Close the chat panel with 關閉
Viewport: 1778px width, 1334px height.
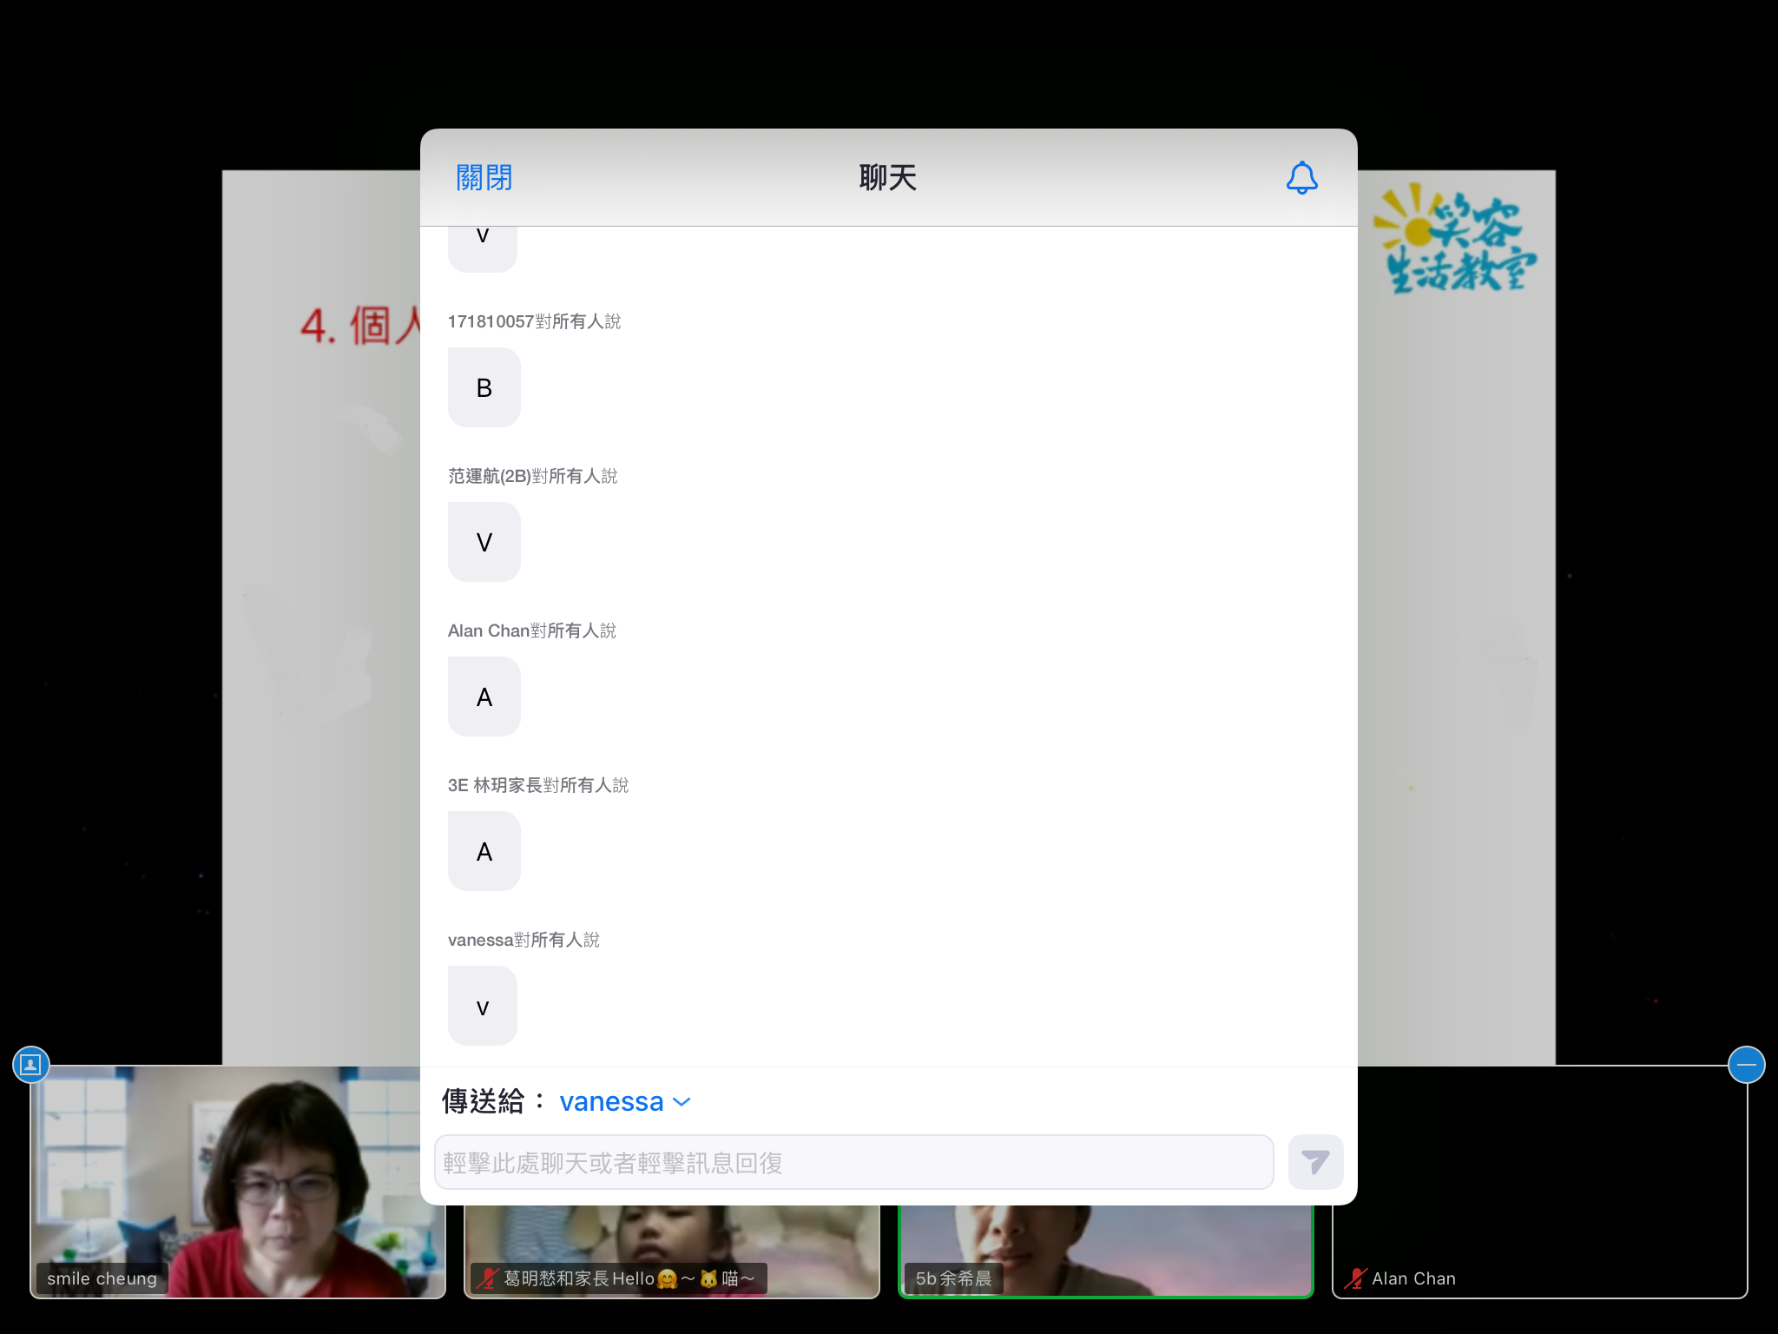[484, 178]
